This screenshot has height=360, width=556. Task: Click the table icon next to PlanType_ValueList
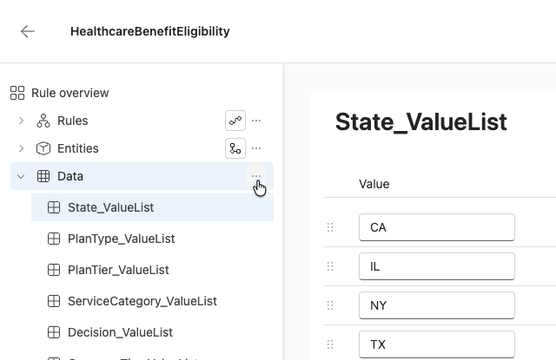[x=54, y=239]
